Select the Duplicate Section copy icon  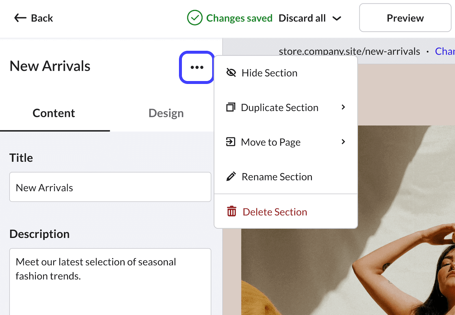click(x=231, y=107)
